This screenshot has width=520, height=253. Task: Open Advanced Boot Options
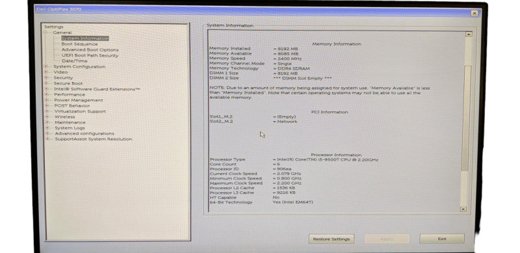pos(90,50)
